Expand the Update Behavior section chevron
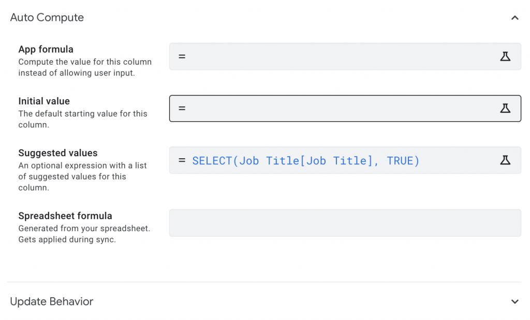 pos(514,301)
